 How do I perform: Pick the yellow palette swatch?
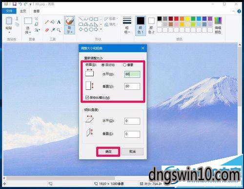pos(187,19)
